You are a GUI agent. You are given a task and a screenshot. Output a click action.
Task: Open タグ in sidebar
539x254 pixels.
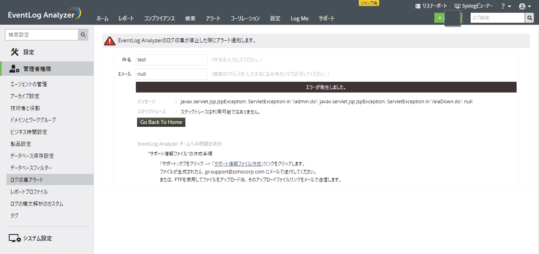point(14,216)
